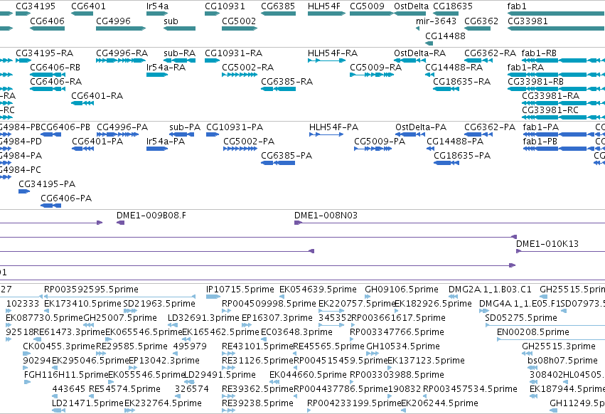Click EST RP003592595.5prime label

(91, 290)
